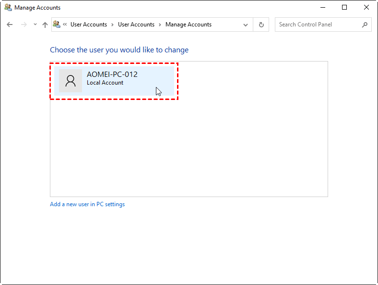The image size is (378, 285).
Task: Open the recent locations dropdown chevron
Action: [35, 24]
